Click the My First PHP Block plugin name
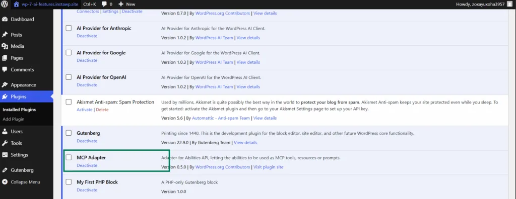 tap(97, 182)
